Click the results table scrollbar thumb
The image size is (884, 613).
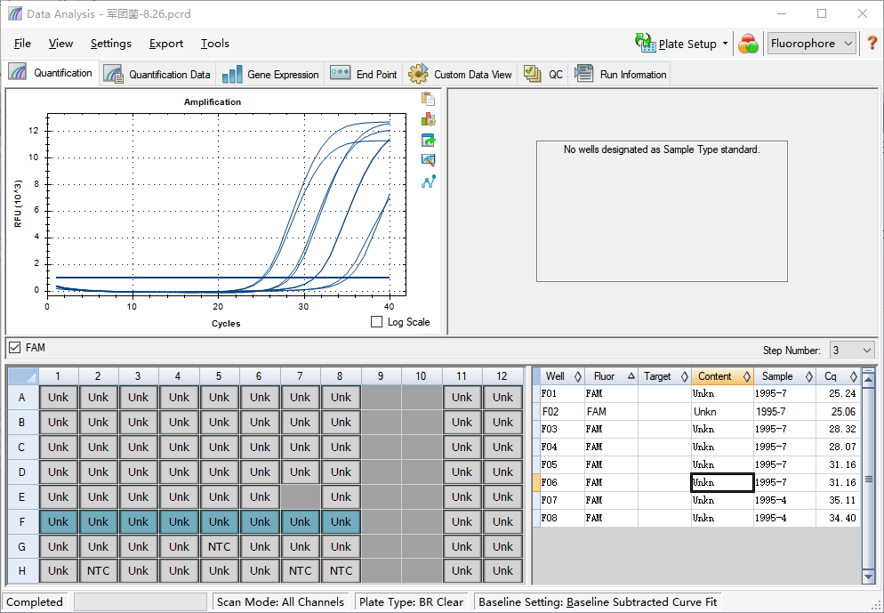(x=868, y=479)
